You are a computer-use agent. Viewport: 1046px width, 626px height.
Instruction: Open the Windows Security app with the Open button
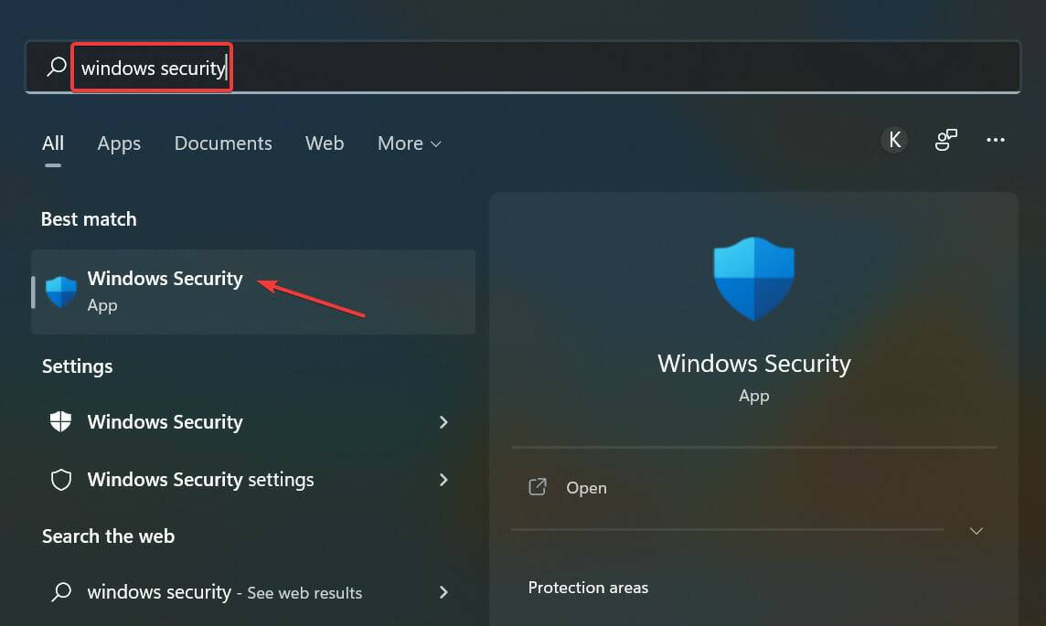coord(586,487)
